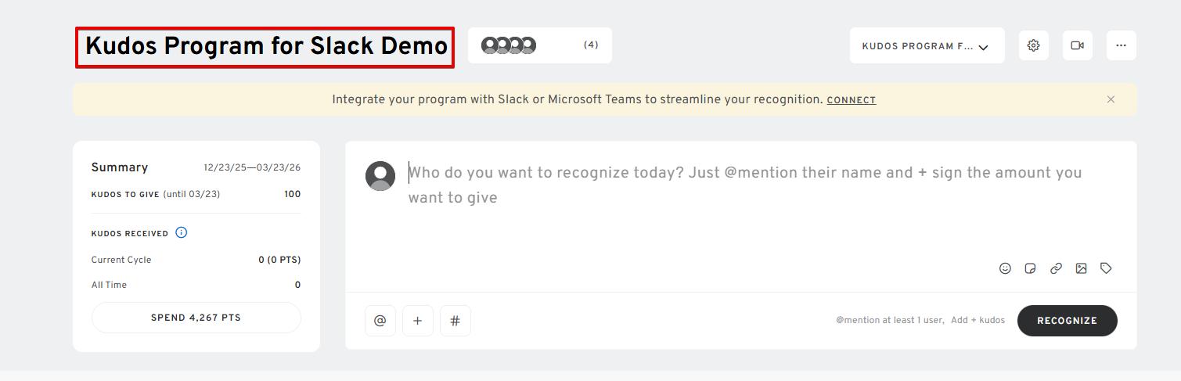Image resolution: width=1181 pixels, height=381 pixels.
Task: Click the hashtag button
Action: 455,321
